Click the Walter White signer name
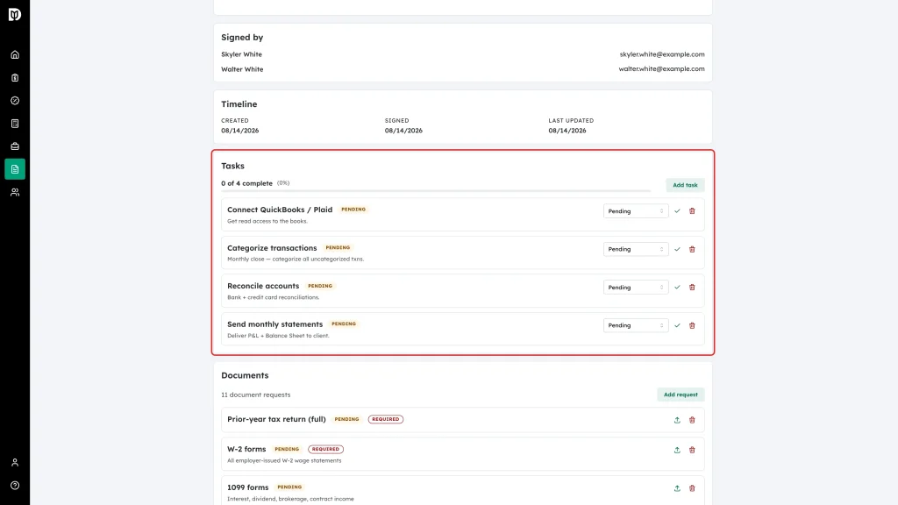The image size is (898, 505). point(242,69)
